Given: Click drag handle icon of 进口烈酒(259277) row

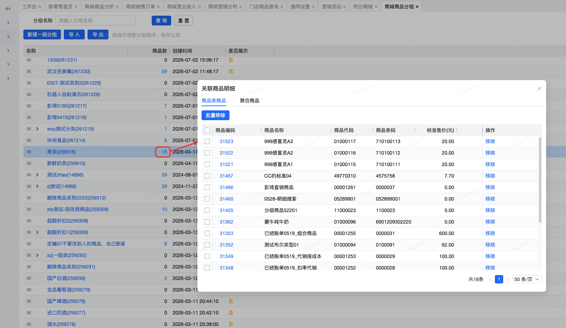Looking at the screenshot, I should 29,313.
